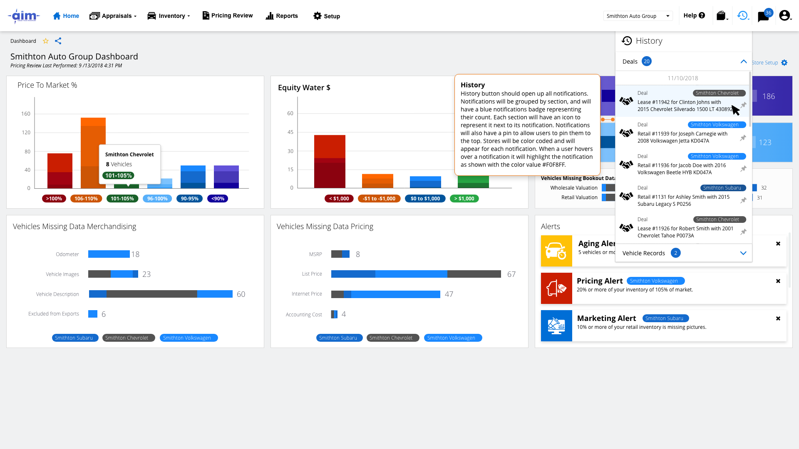This screenshot has height=449, width=799.
Task: Open the History clock icon in top bar
Action: [x=742, y=16]
